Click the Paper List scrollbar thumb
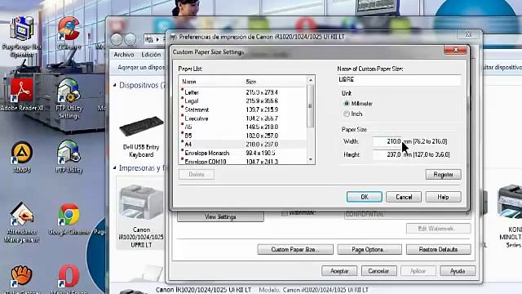This screenshot has height=294, width=522. tap(311, 106)
